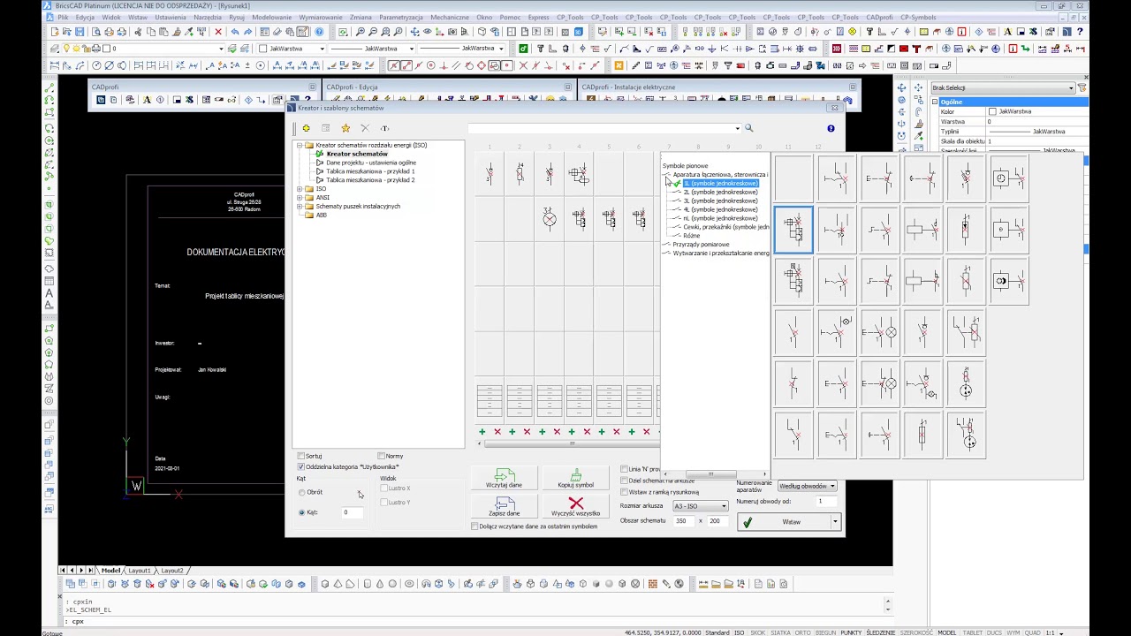Click the red X delete icon in toolbar

218,32
